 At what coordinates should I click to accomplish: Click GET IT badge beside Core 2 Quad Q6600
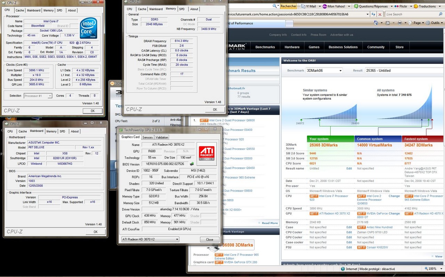coord(204,120)
